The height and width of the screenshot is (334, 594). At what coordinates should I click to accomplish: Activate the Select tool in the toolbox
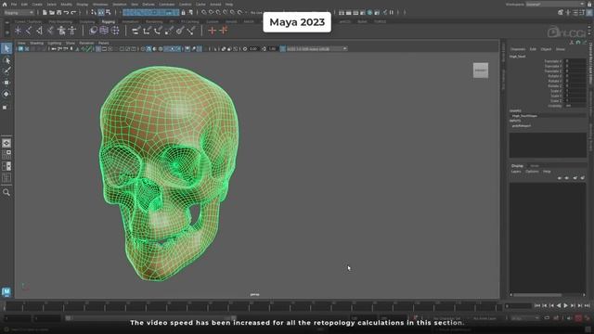pyautogui.click(x=6, y=48)
